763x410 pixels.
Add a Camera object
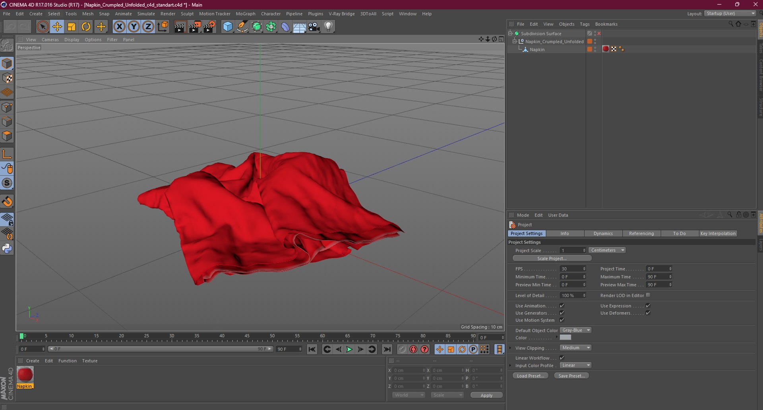pyautogui.click(x=314, y=27)
